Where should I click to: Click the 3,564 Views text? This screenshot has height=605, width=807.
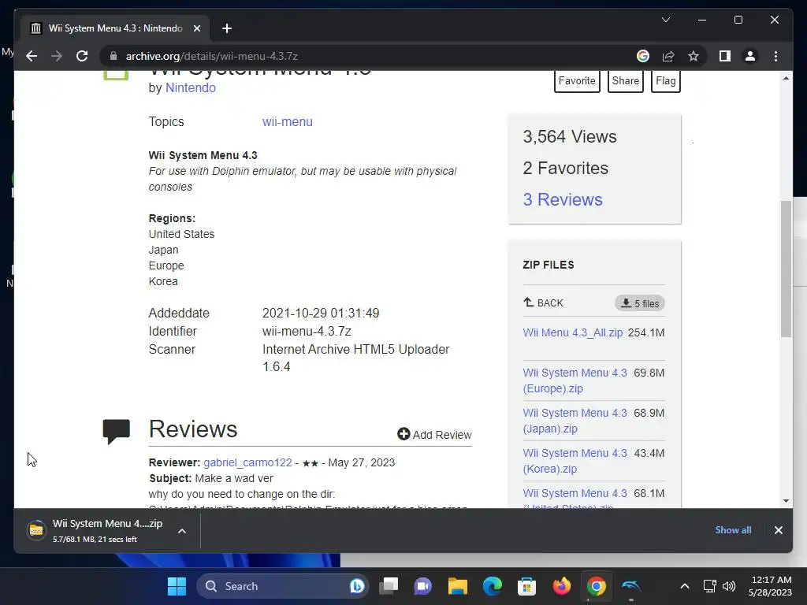pos(569,137)
